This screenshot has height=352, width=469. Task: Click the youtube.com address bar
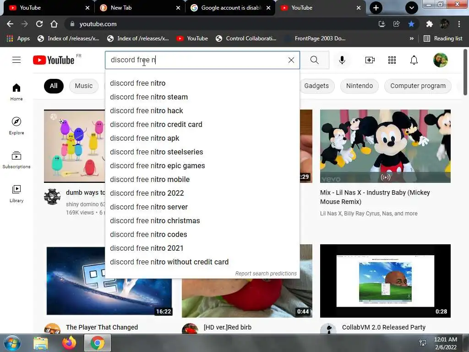pyautogui.click(x=221, y=24)
